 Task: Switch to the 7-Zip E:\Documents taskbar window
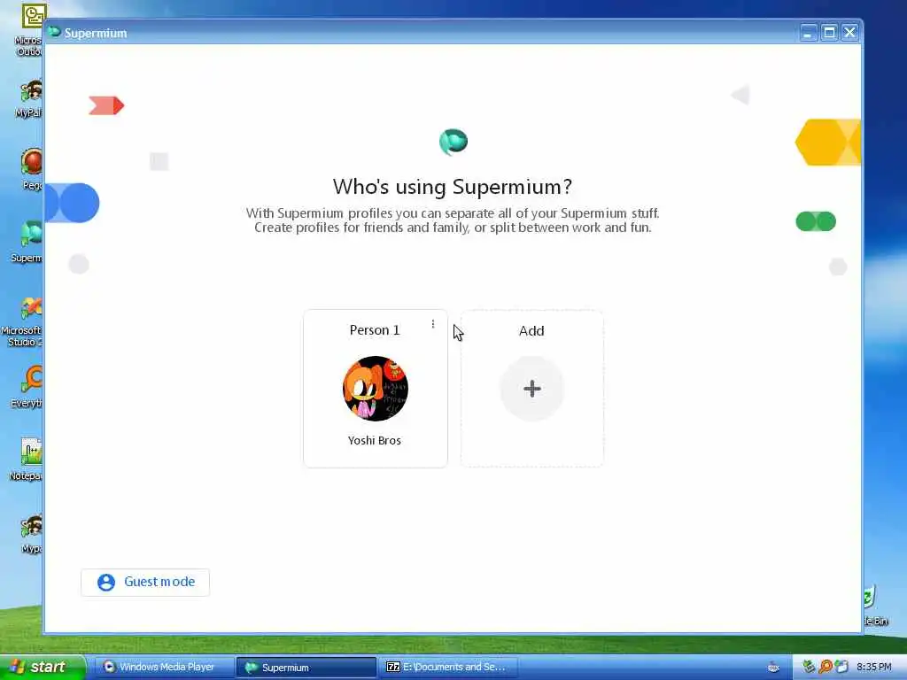pos(449,668)
